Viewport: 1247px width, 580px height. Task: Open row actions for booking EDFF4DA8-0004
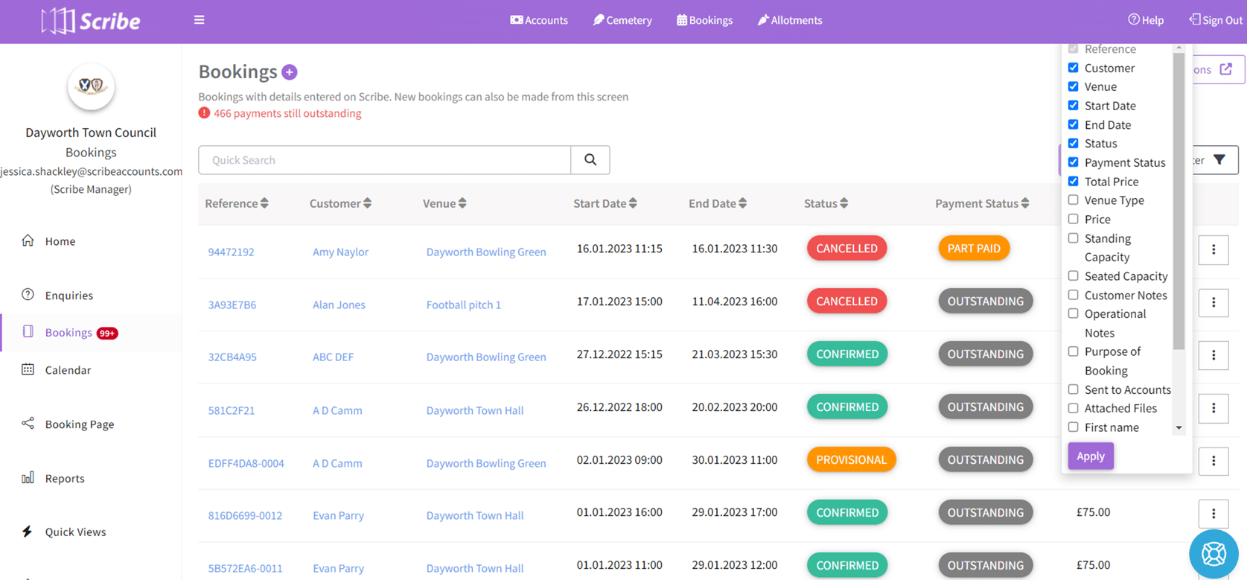1213,462
